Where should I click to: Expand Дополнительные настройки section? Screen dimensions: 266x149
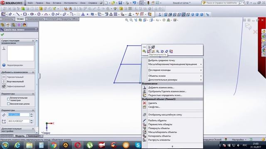33,129
